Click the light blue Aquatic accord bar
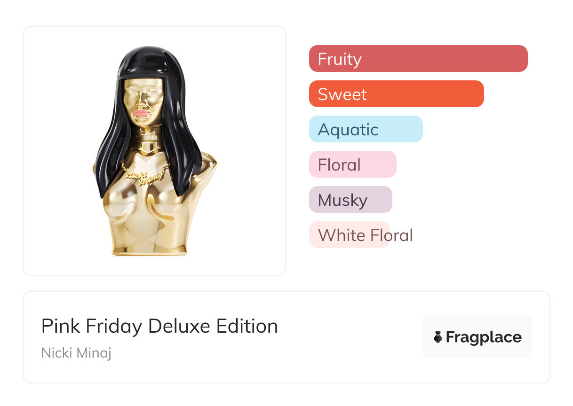Image resolution: width=573 pixels, height=406 pixels. tap(366, 129)
